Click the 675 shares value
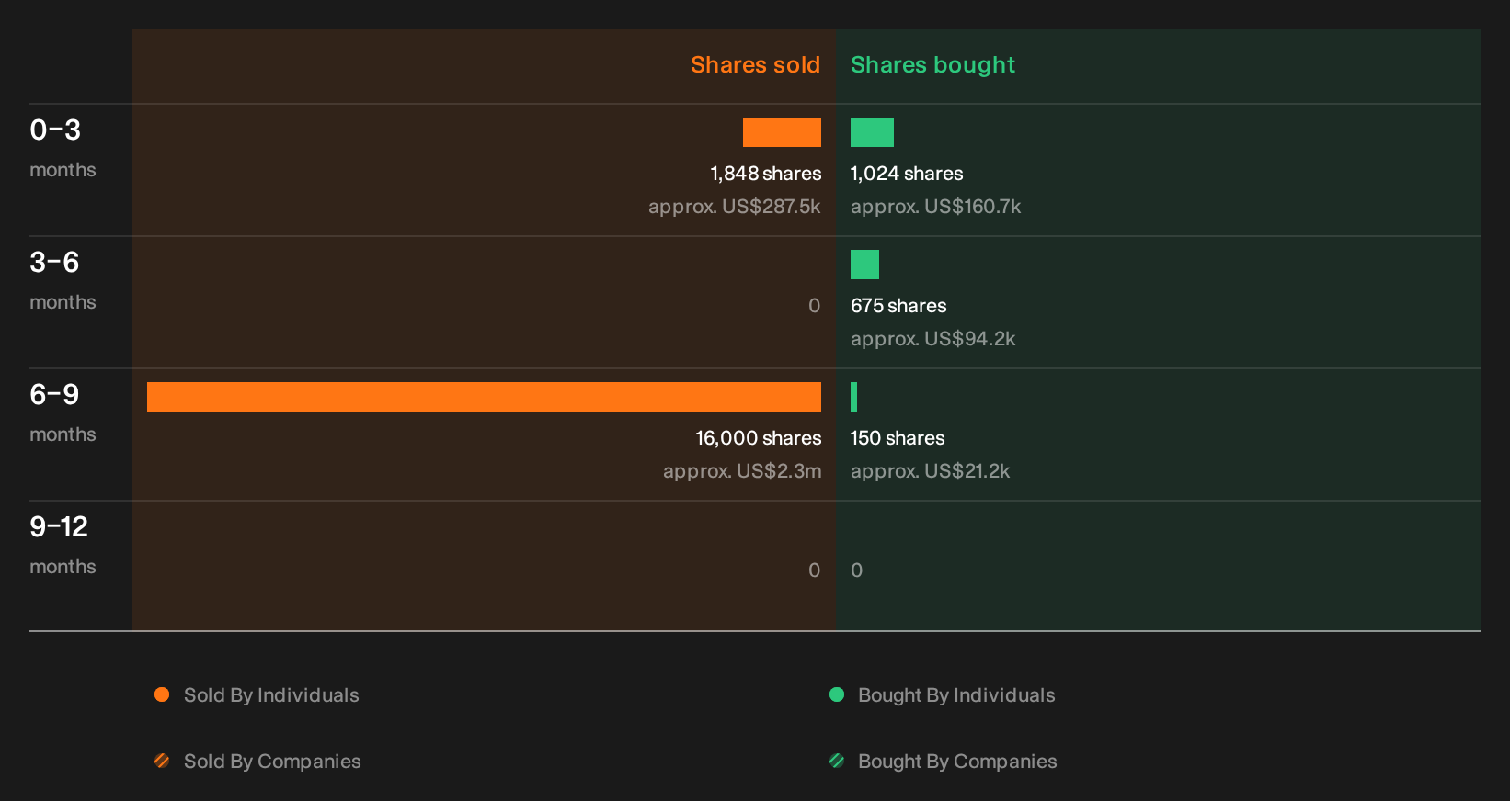Image resolution: width=1510 pixels, height=801 pixels. pyautogui.click(x=898, y=306)
